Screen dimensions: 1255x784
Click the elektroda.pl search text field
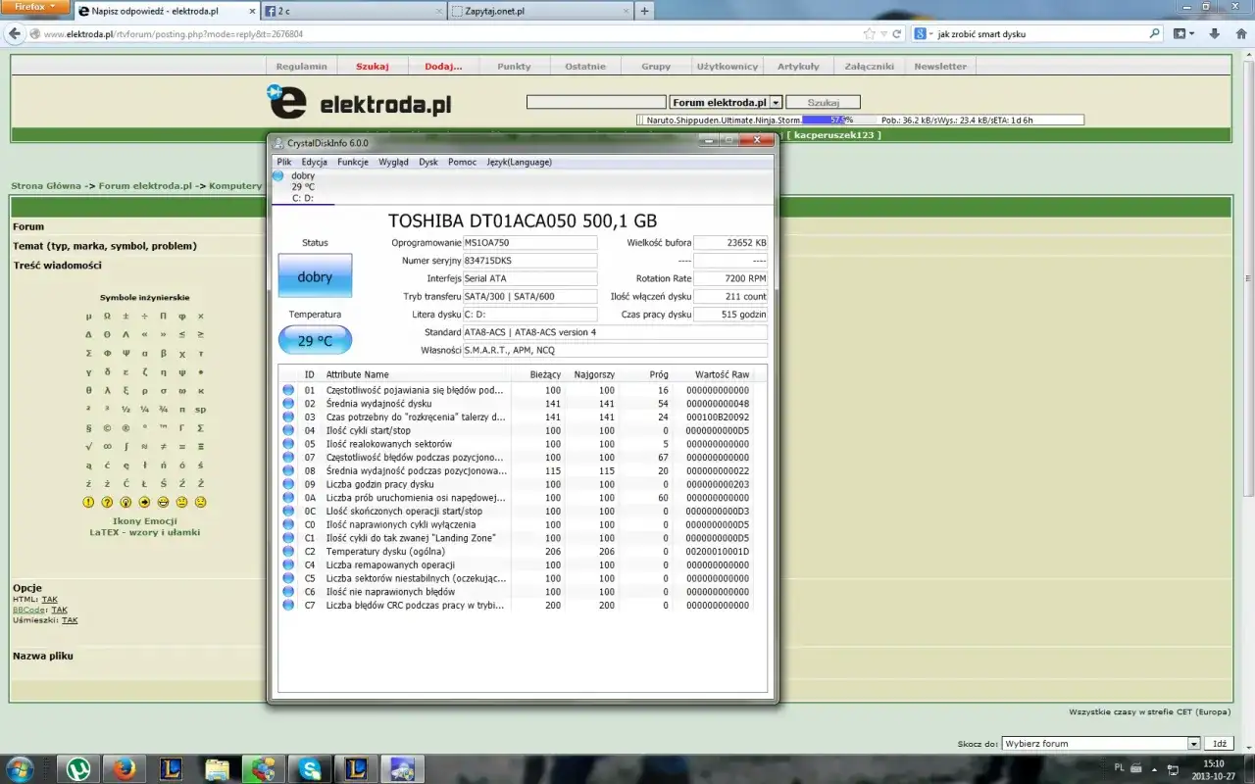596,102
